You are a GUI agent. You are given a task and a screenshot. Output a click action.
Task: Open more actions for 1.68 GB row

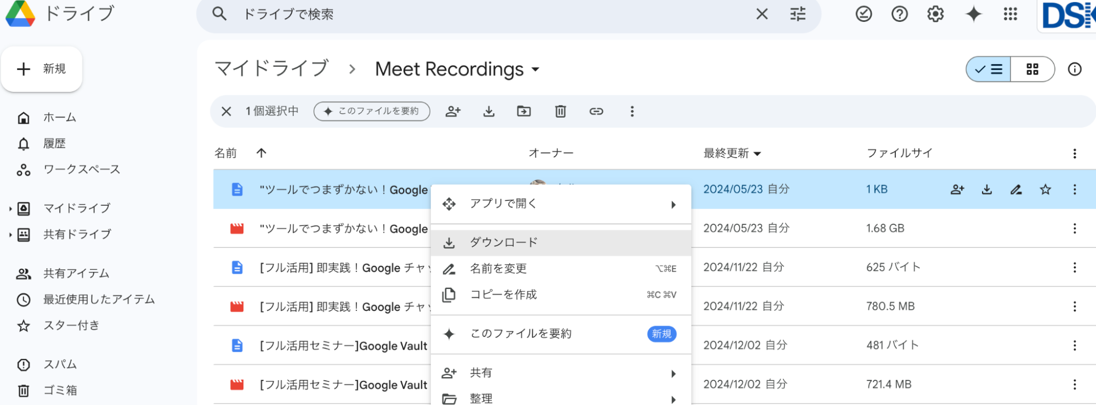point(1075,228)
